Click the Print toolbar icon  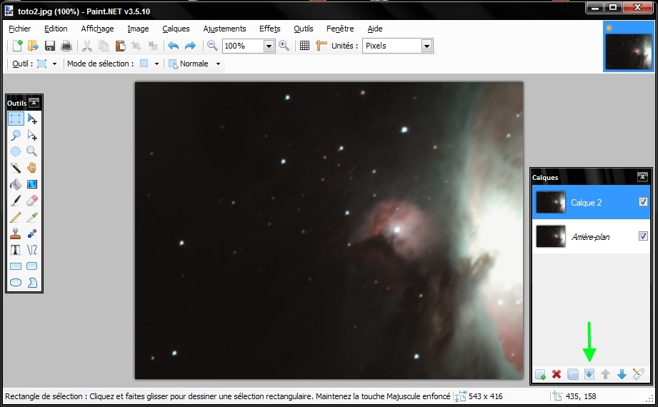[x=66, y=45]
